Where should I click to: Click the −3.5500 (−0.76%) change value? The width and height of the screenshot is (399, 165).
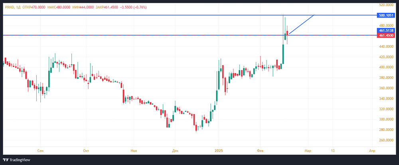(x=133, y=7)
